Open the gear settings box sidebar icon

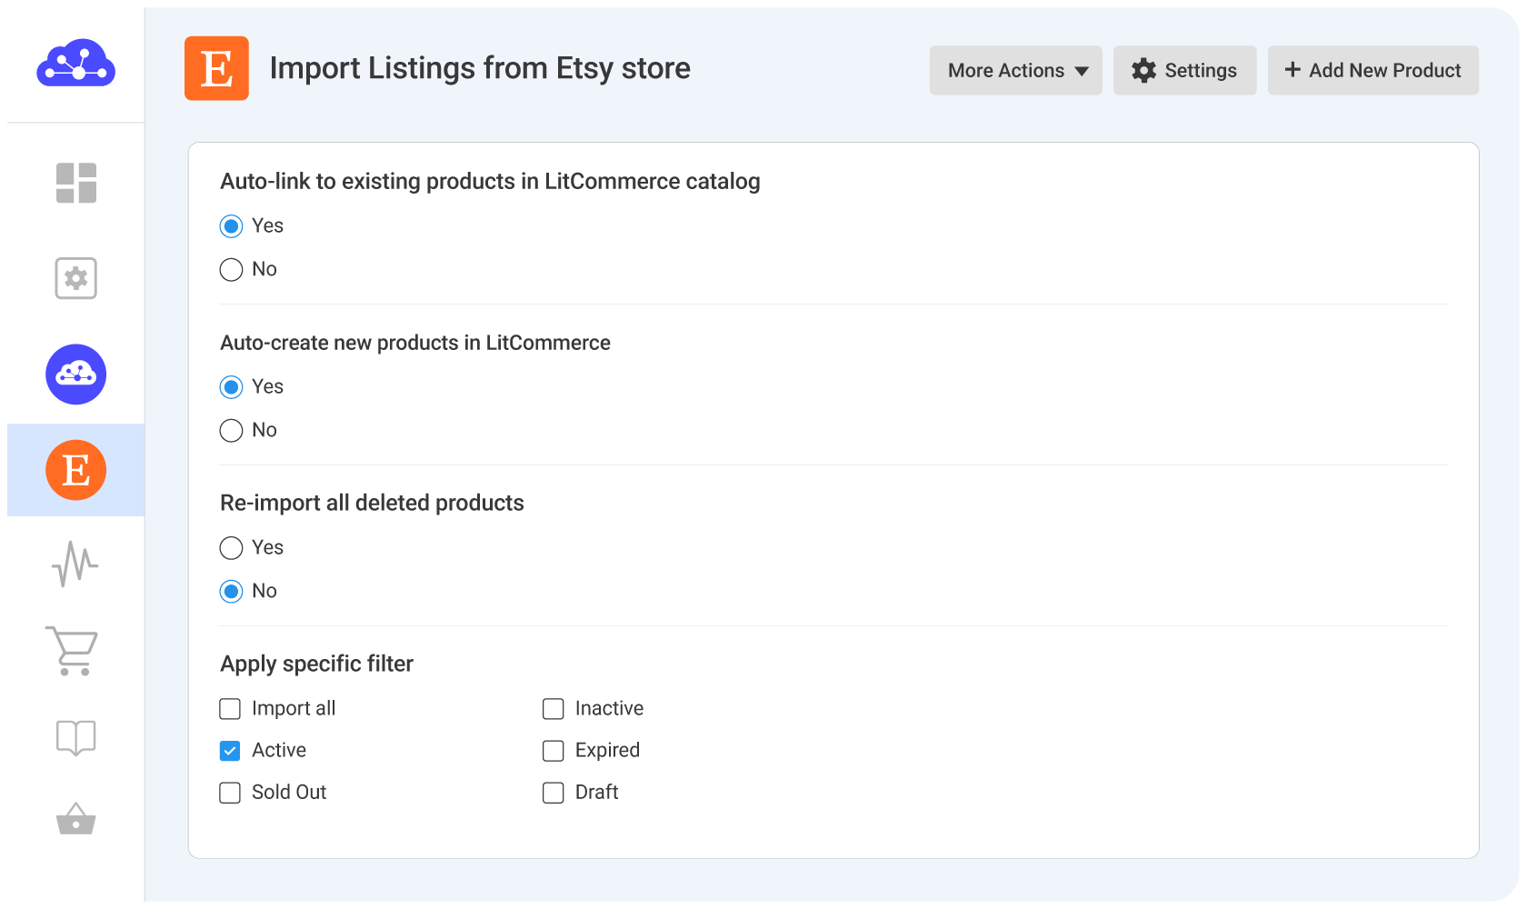pyautogui.click(x=76, y=278)
